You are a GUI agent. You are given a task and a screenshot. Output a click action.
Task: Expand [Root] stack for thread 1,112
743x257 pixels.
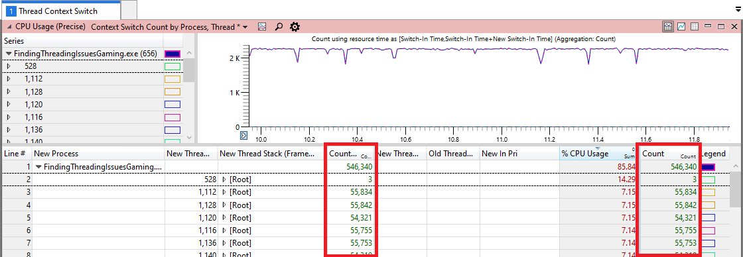coord(224,192)
